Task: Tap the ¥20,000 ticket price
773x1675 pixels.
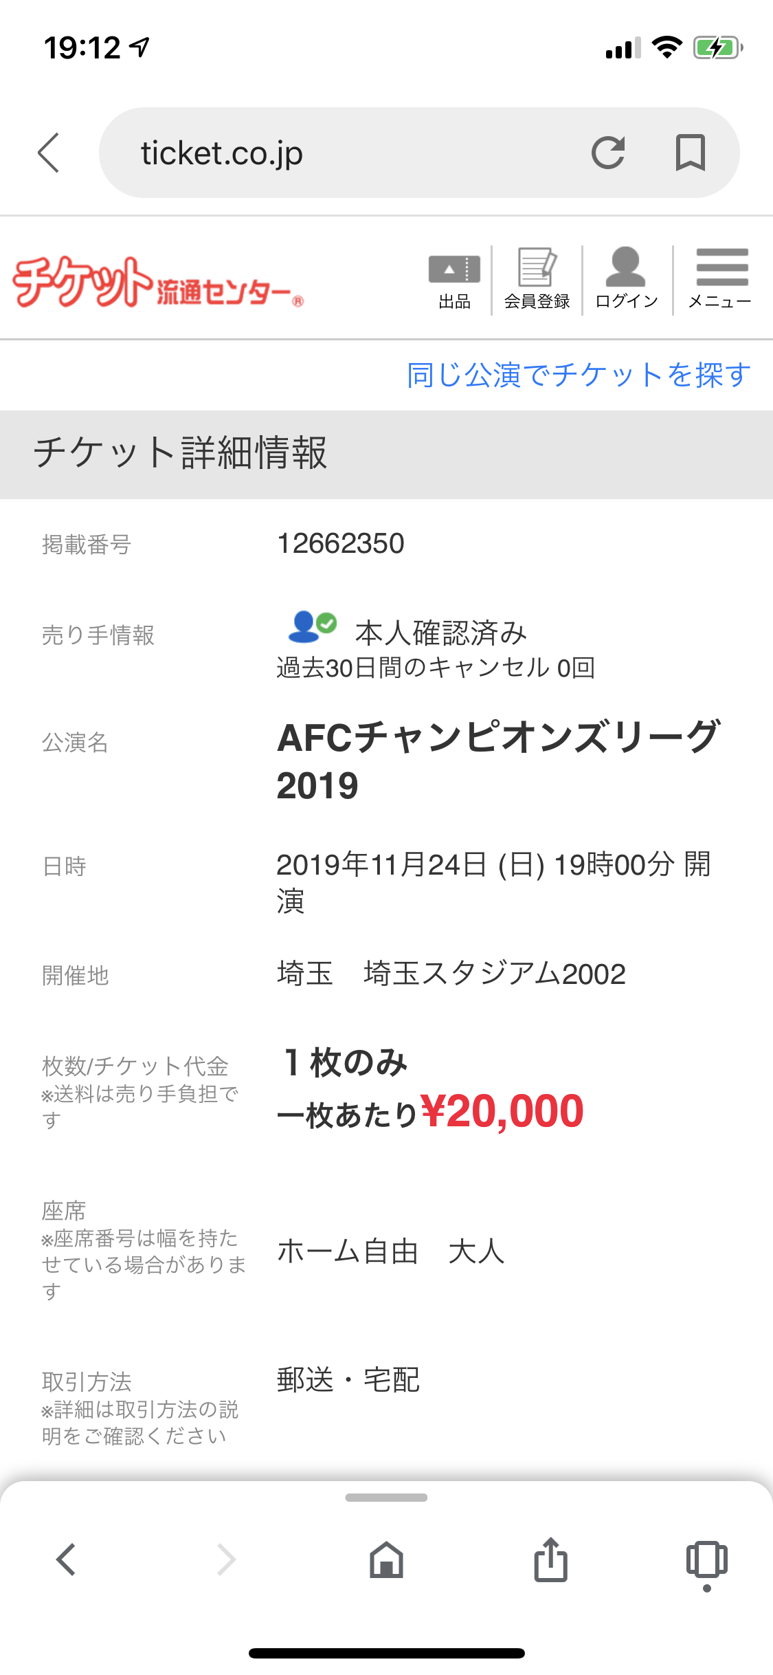Action: (502, 1112)
